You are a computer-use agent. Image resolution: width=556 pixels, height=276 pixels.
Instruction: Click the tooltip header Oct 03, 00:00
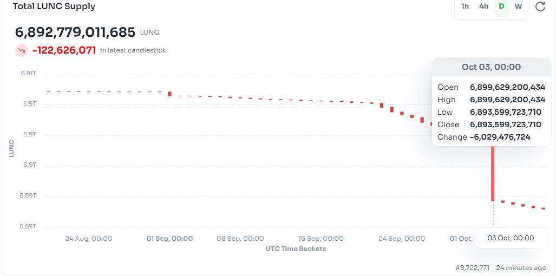[x=491, y=67]
